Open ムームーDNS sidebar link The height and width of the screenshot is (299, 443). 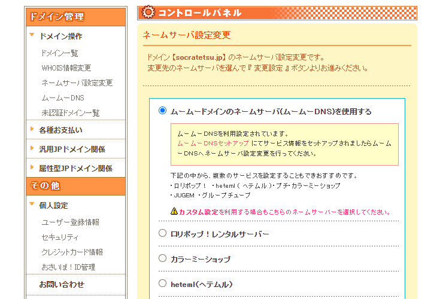pos(62,97)
